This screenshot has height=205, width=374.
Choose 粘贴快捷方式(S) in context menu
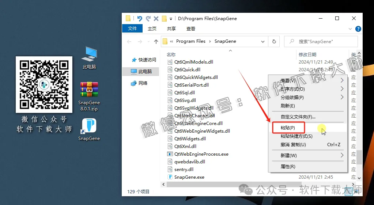click(x=308, y=136)
